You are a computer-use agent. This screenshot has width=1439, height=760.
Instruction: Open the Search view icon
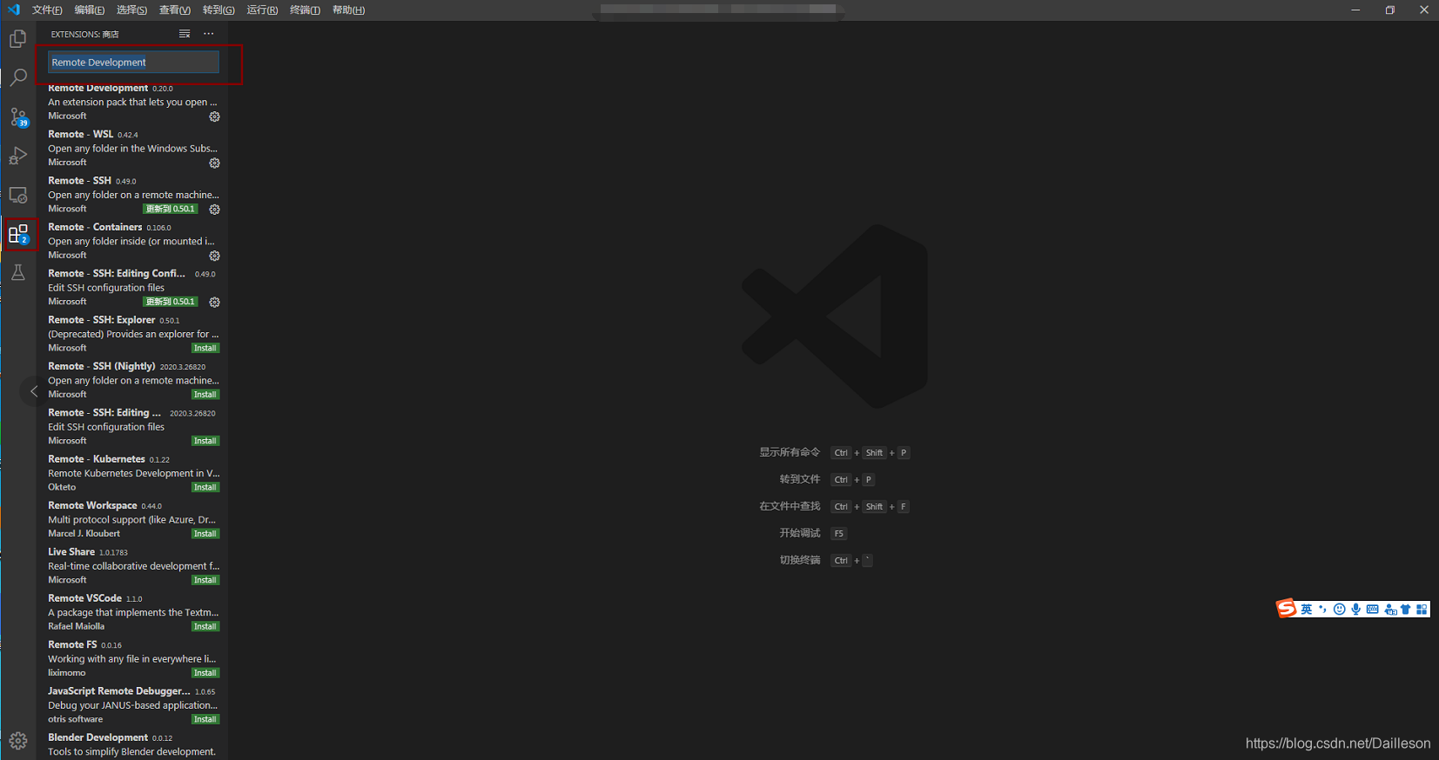pyautogui.click(x=17, y=77)
